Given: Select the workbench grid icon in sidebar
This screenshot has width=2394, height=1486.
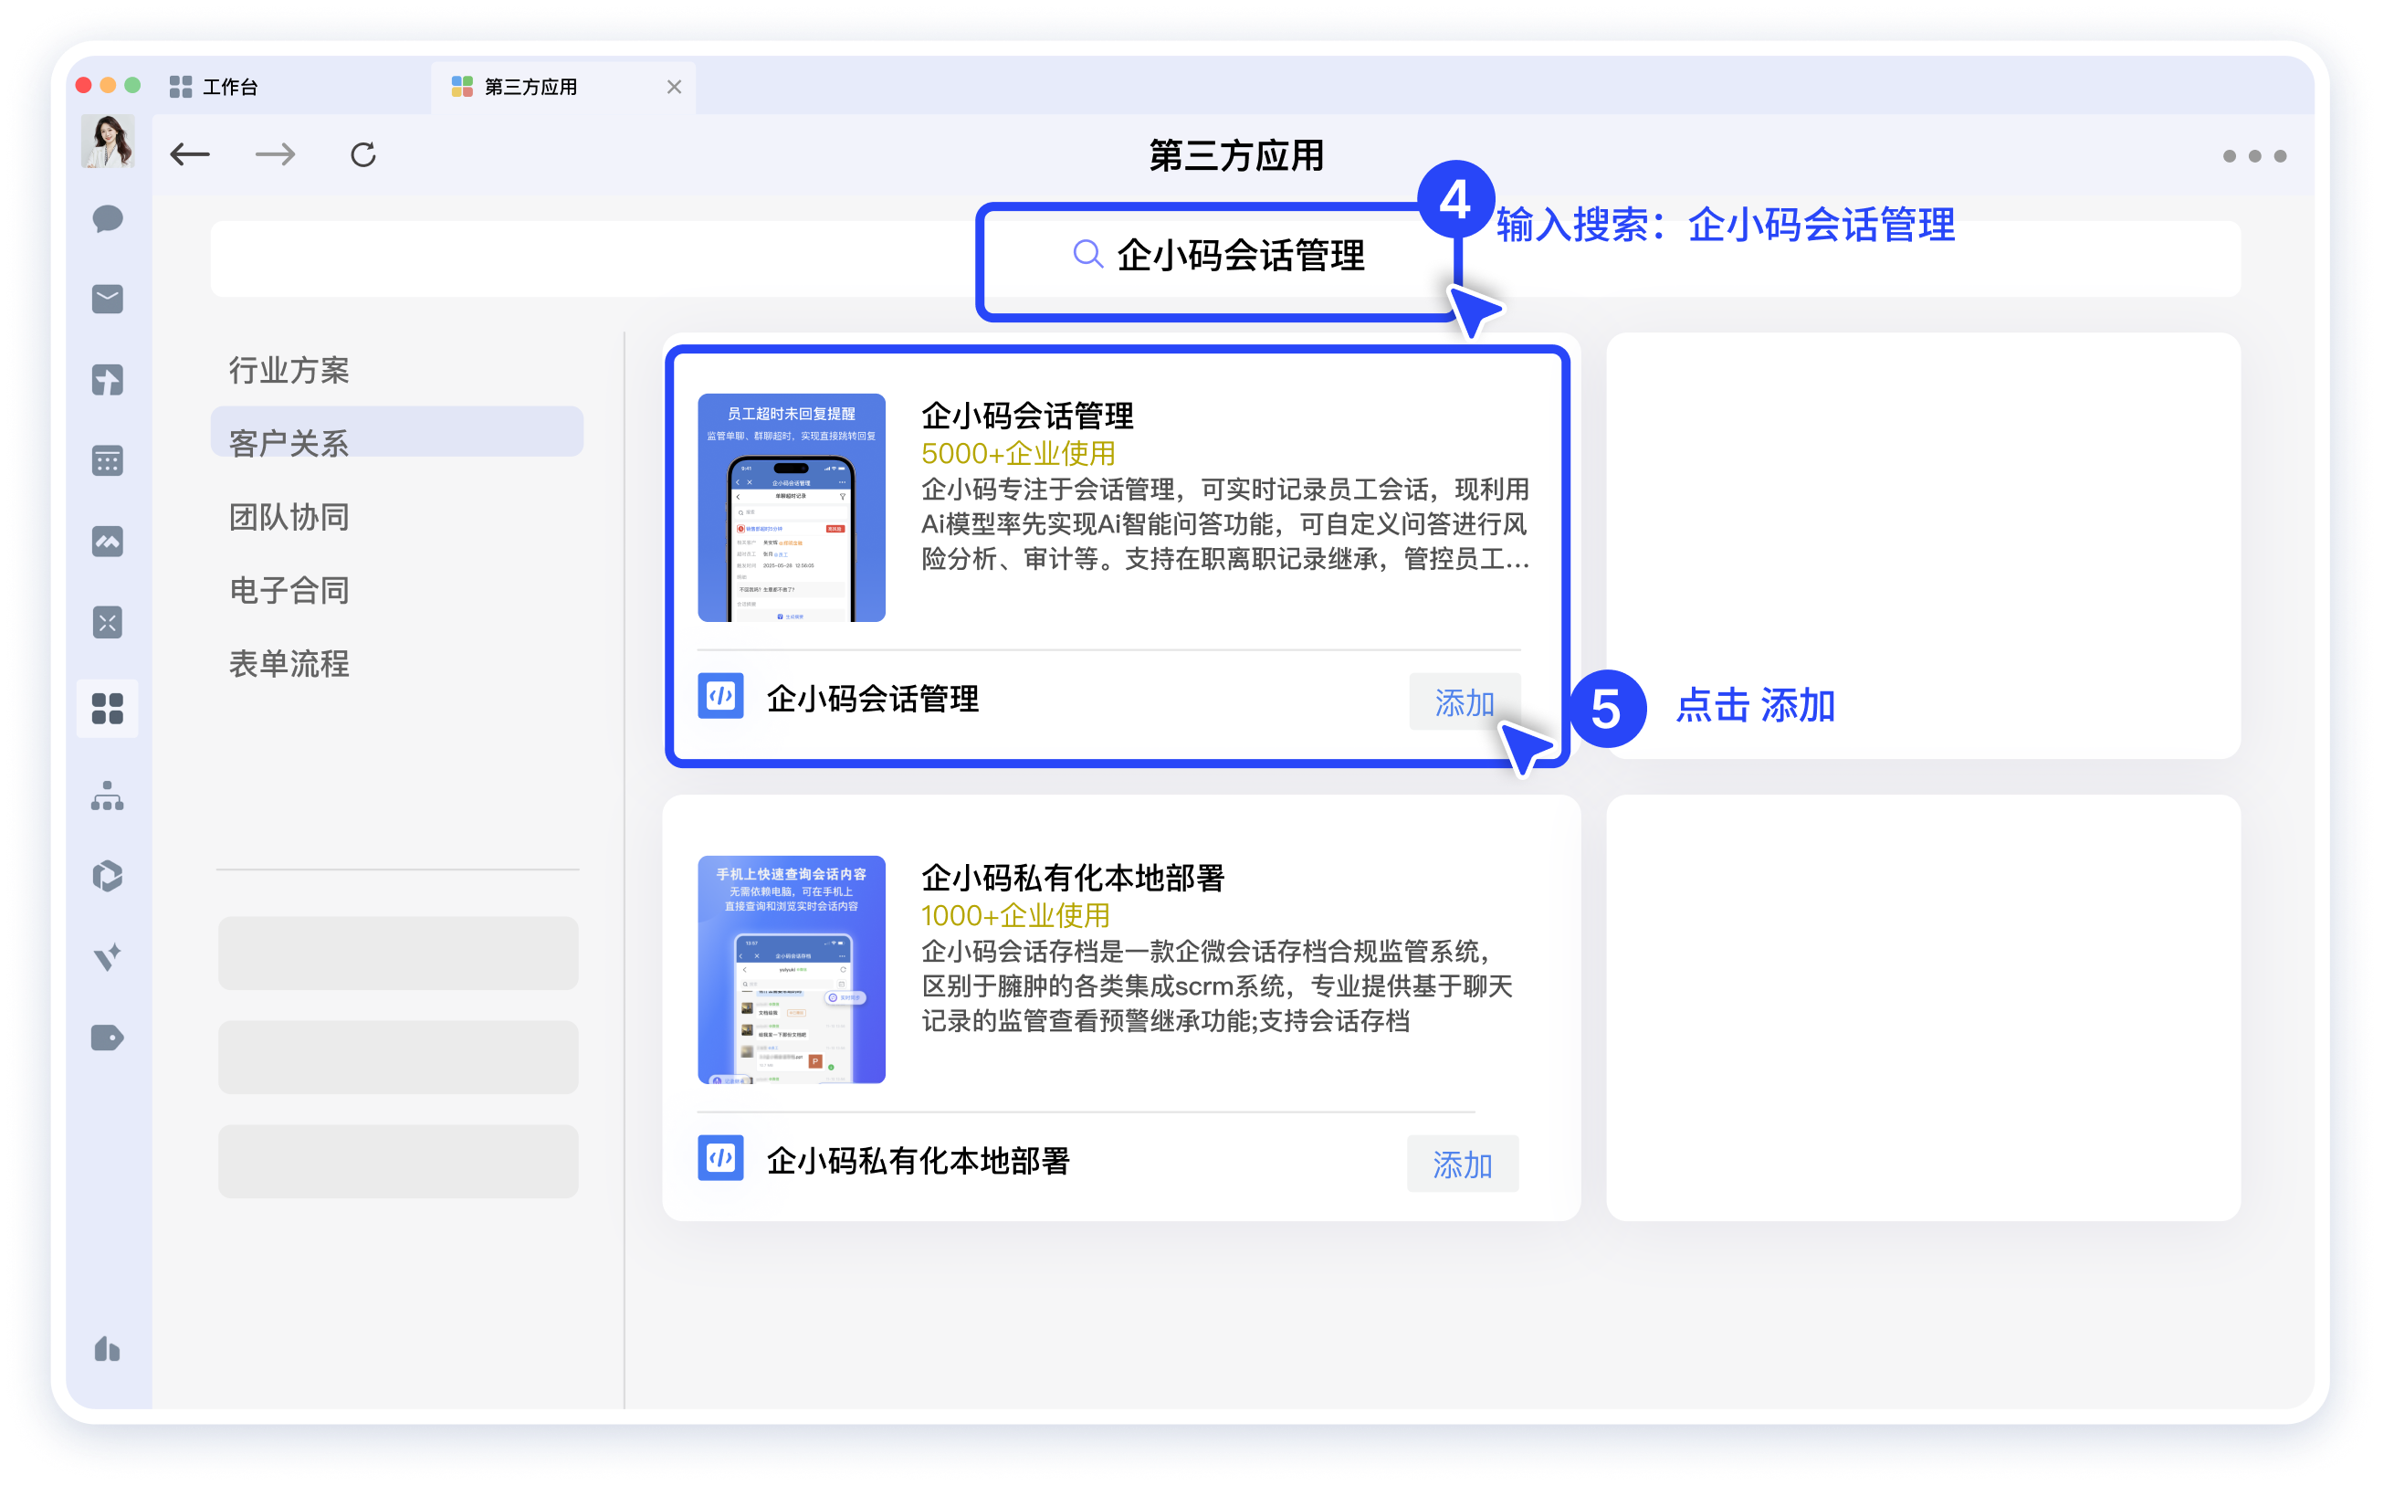Looking at the screenshot, I should (x=107, y=709).
